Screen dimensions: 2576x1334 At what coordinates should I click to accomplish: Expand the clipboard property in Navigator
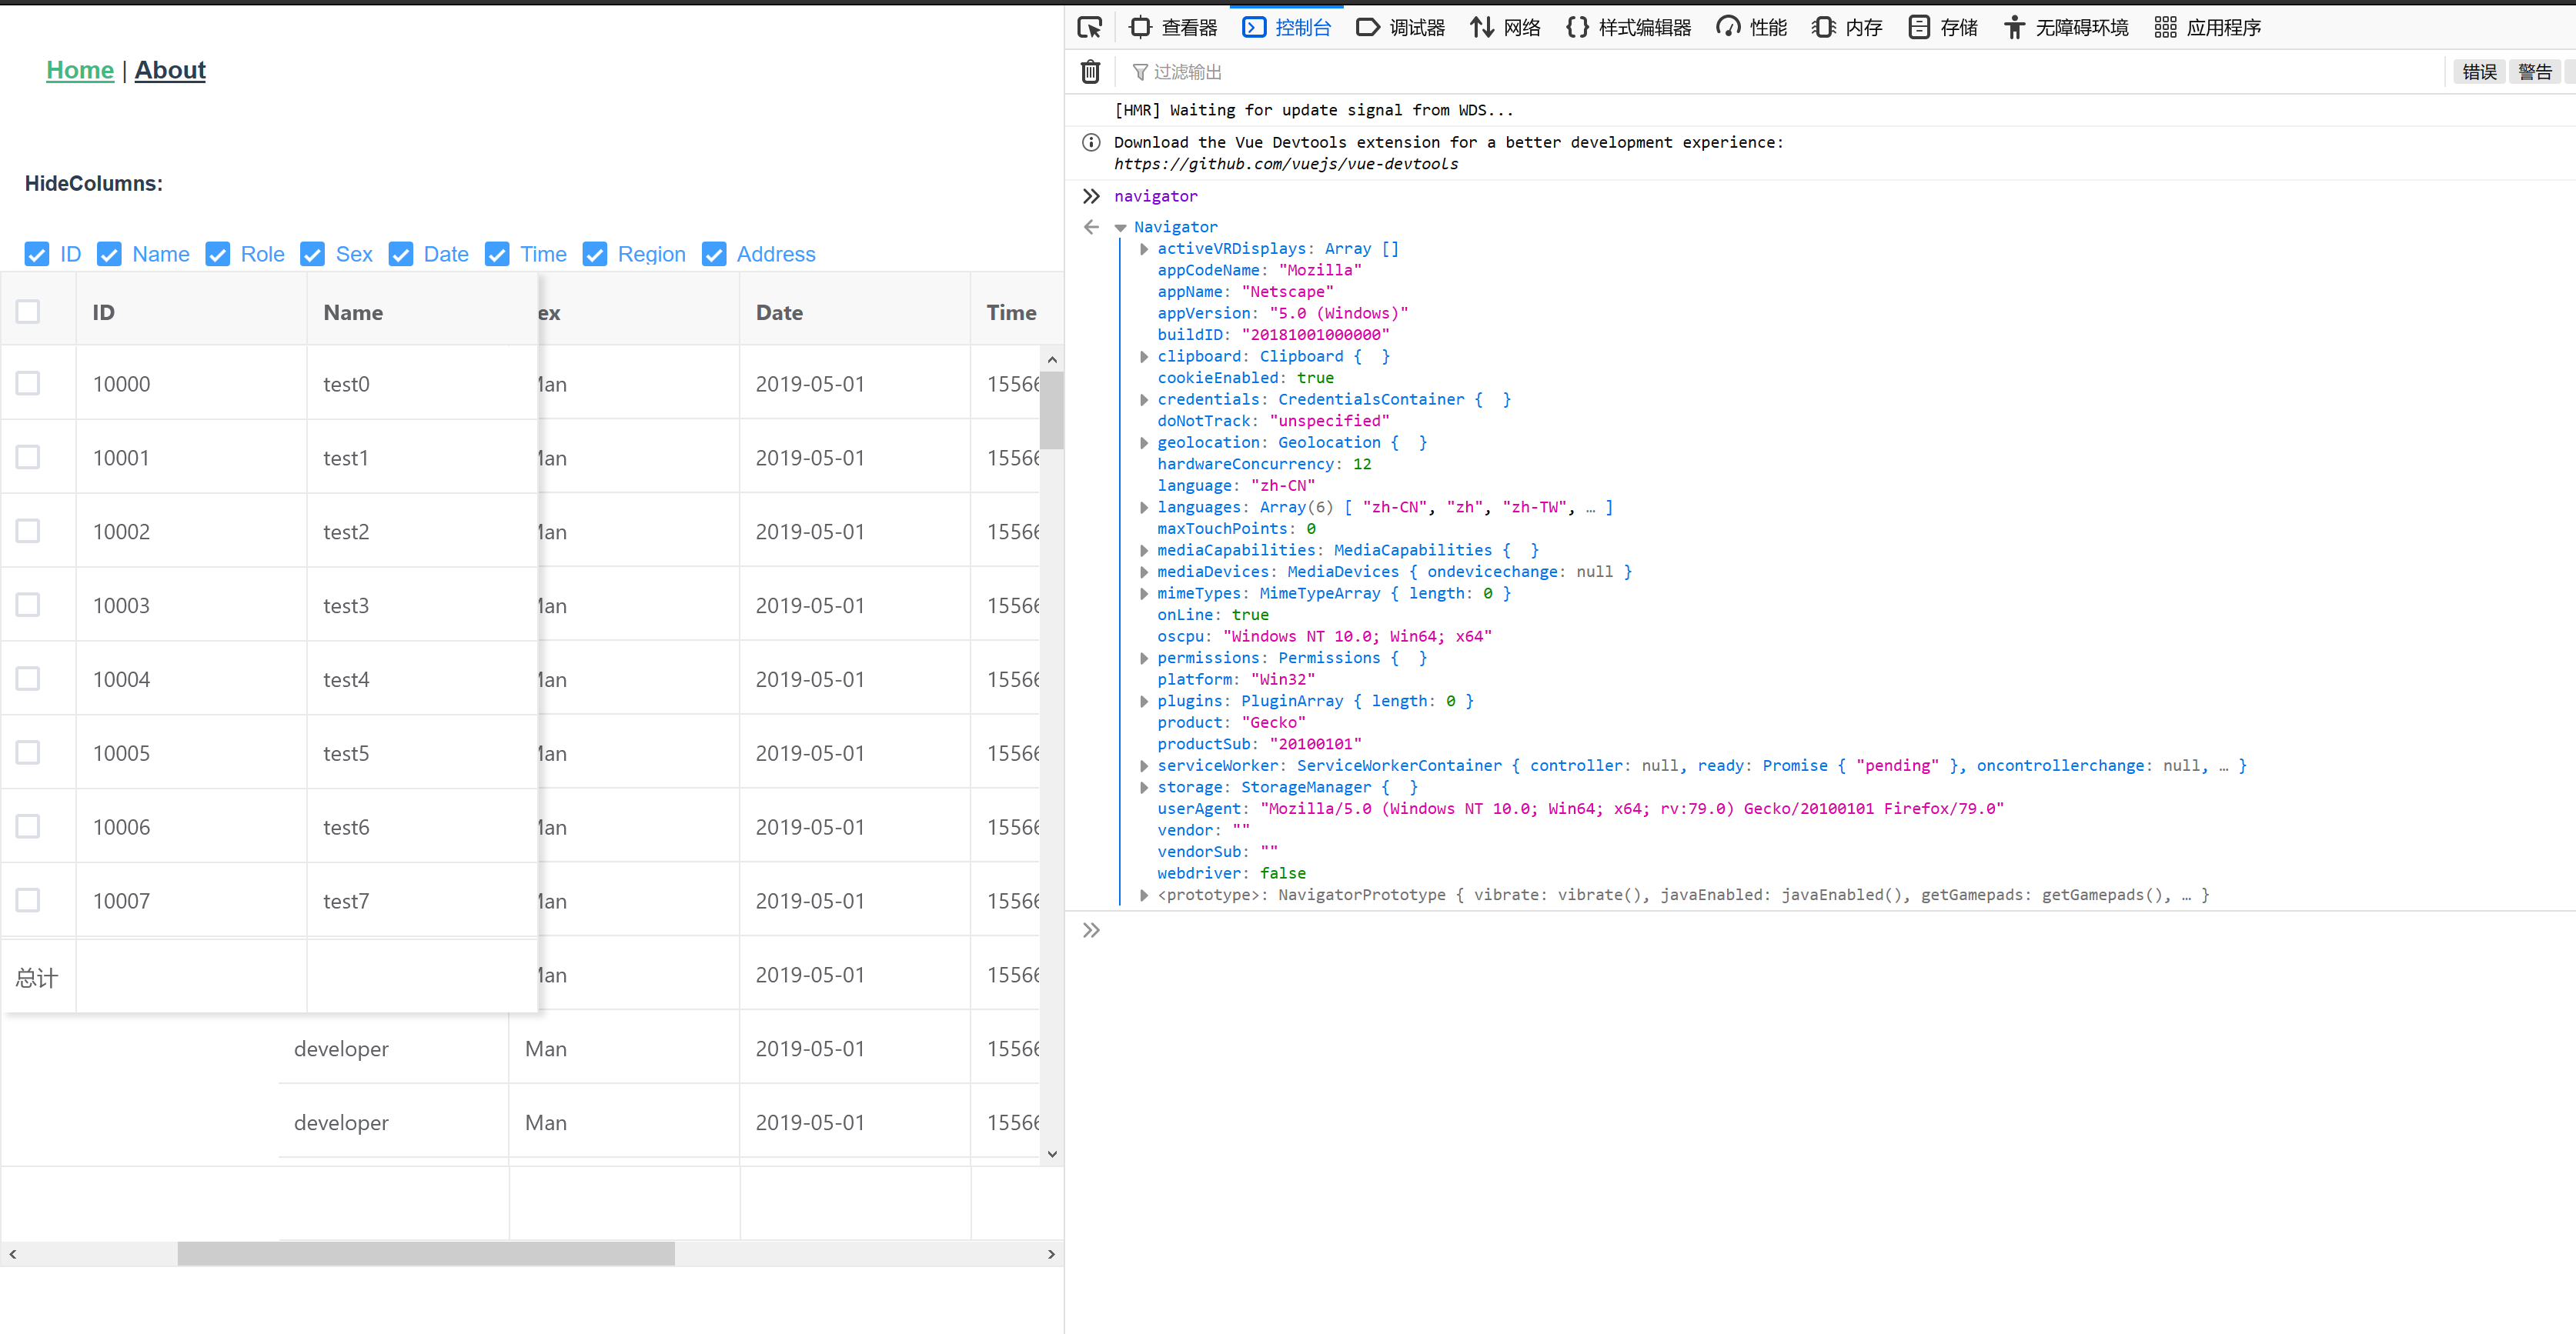coord(1144,357)
